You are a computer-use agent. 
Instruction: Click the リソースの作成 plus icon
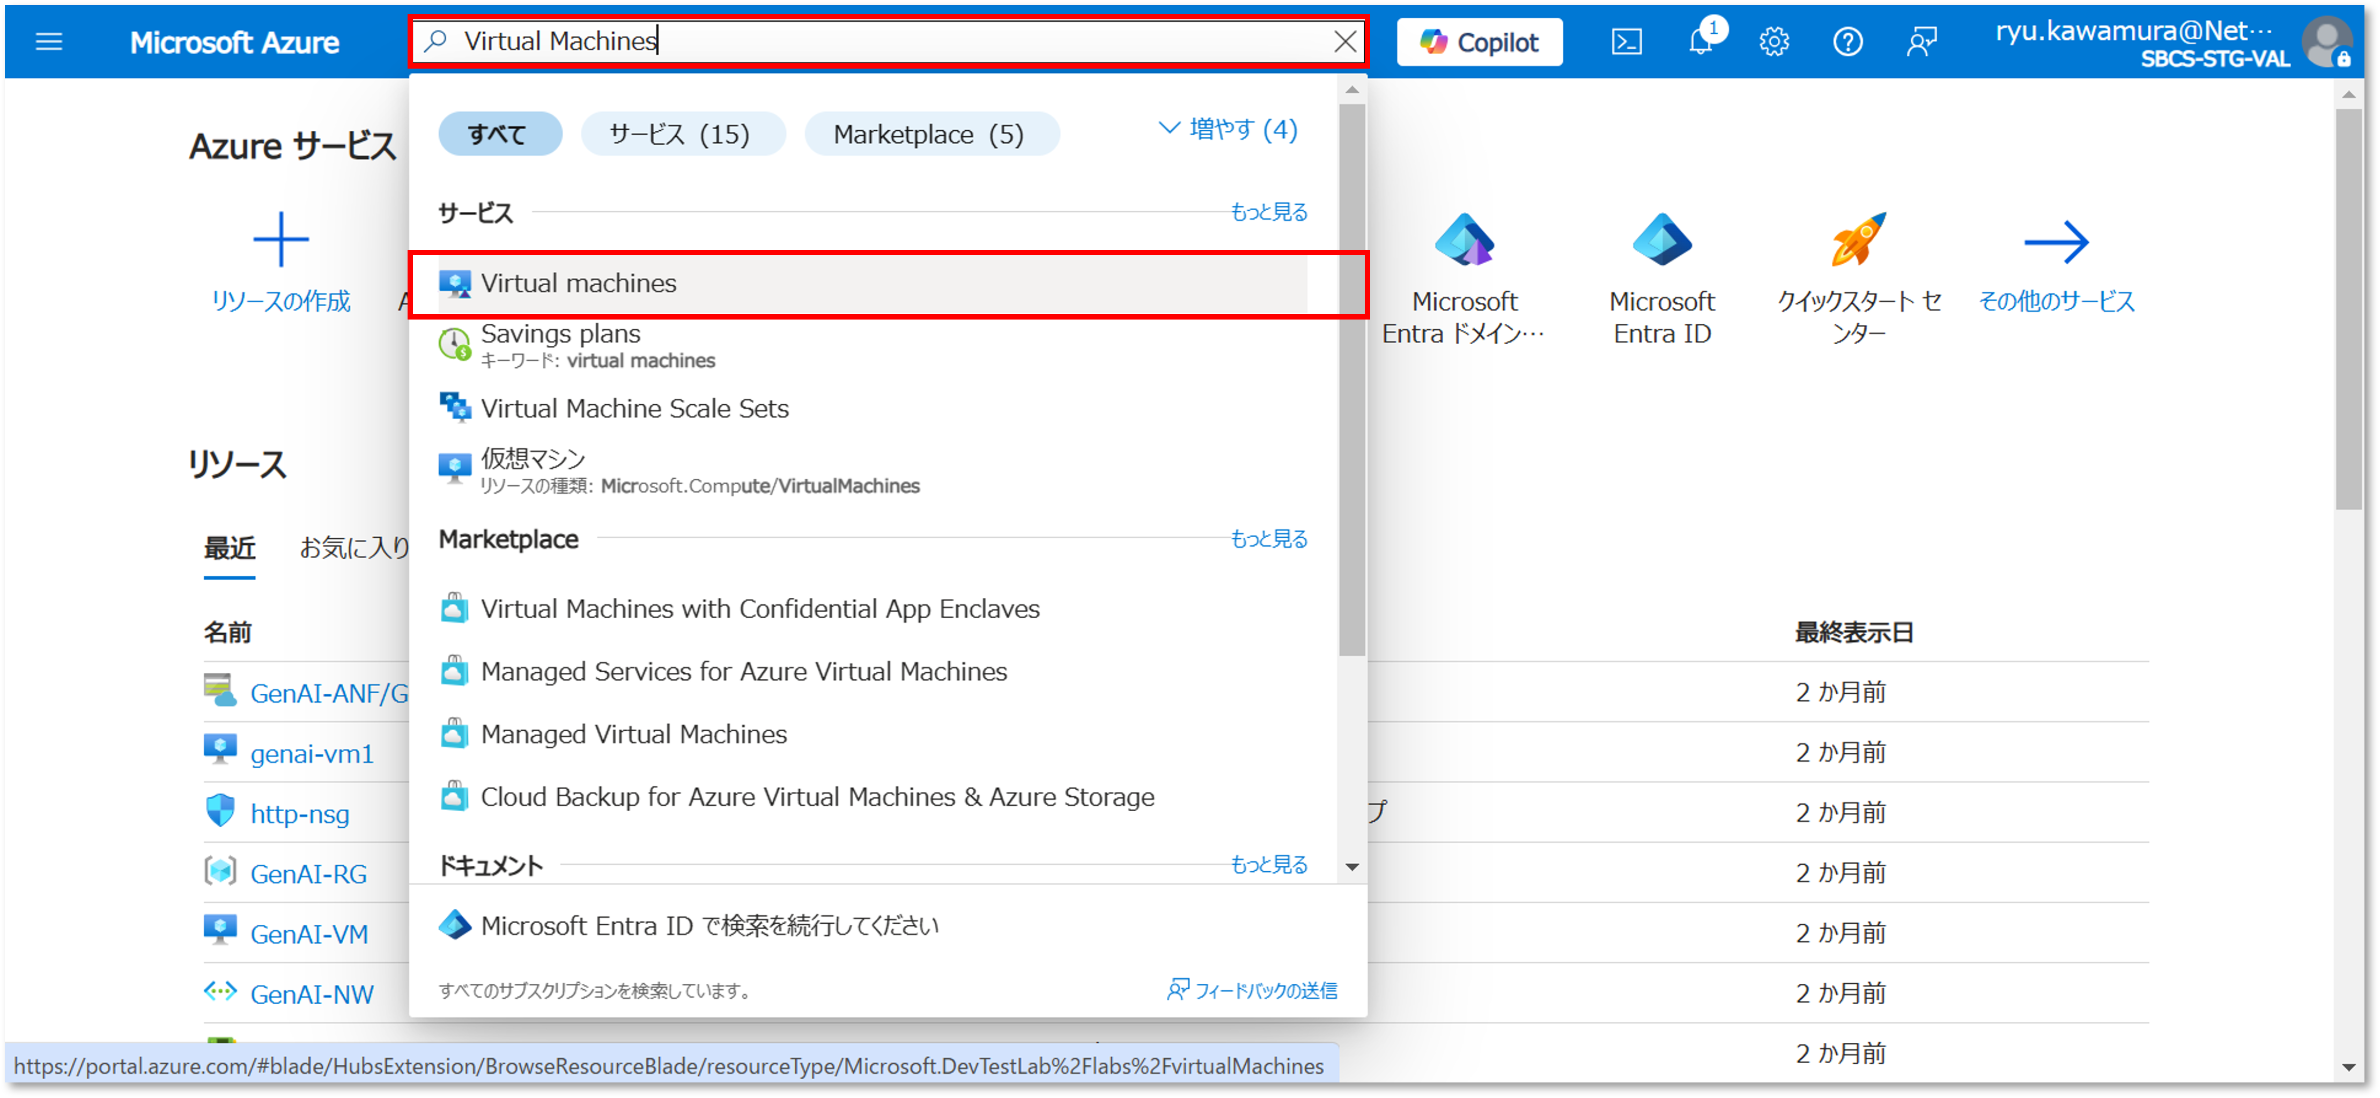[281, 239]
